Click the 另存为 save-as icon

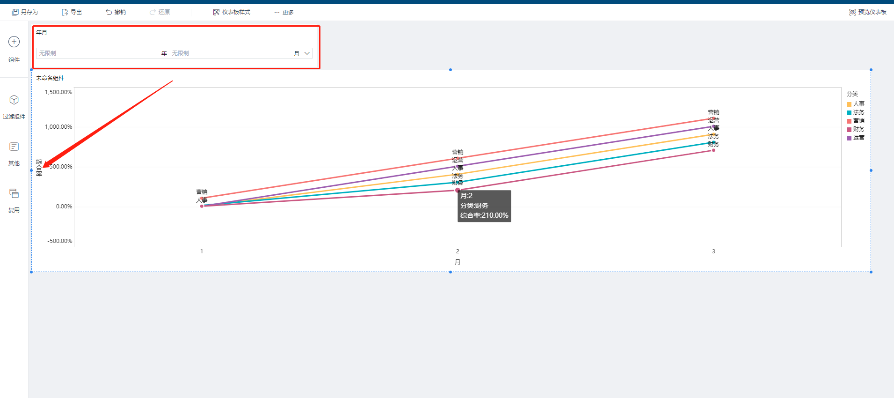15,12
